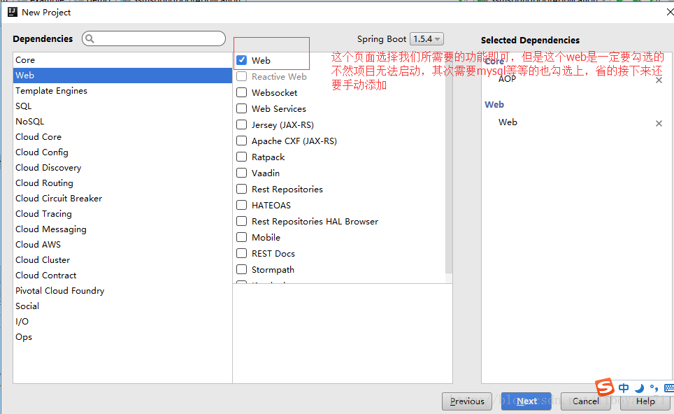
Task: Open Cloud Config category
Action: pyautogui.click(x=122, y=152)
